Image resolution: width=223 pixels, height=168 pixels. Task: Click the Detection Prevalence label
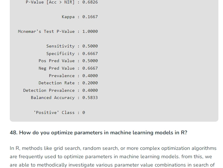point(49,90)
